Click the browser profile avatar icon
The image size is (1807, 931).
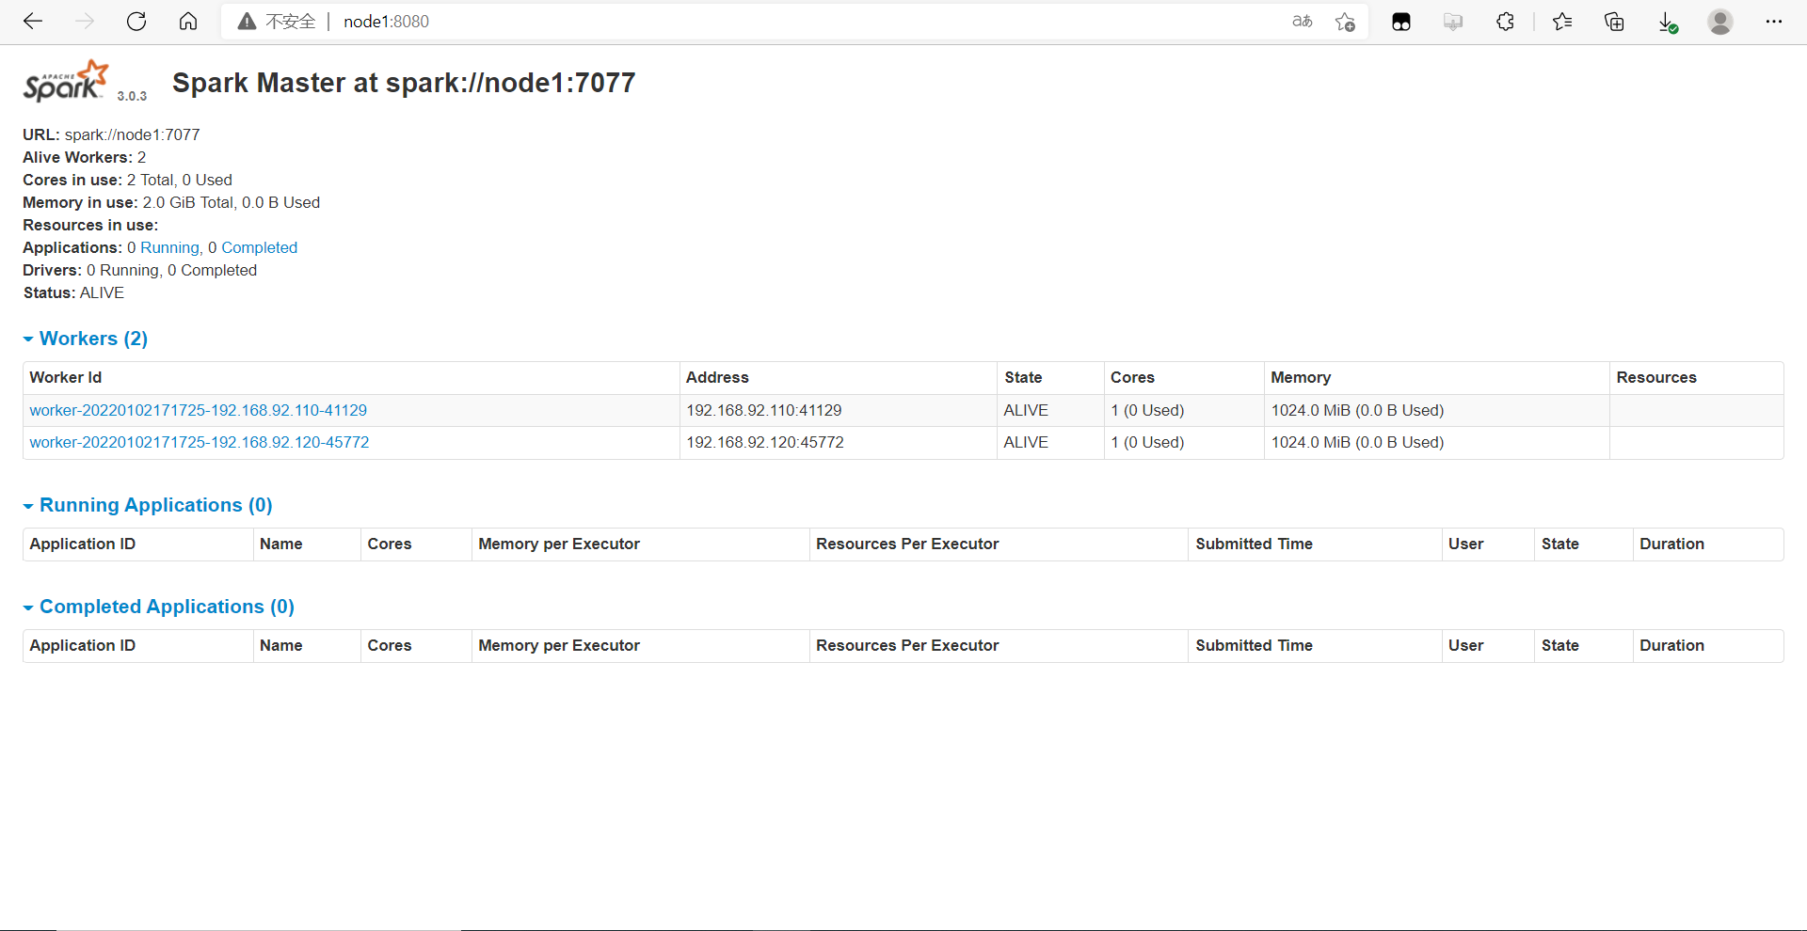click(1719, 22)
